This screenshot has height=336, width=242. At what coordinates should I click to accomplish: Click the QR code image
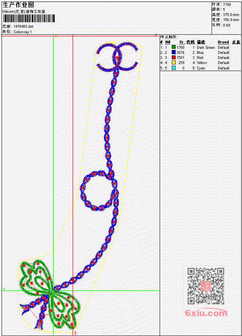click(206, 286)
